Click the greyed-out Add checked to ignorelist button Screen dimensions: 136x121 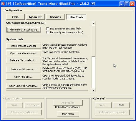click(x=112, y=112)
